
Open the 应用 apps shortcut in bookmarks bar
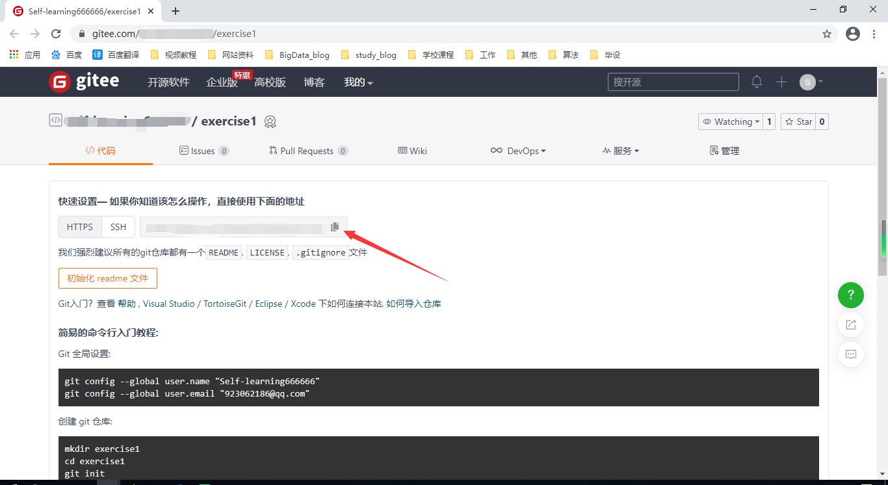[25, 55]
